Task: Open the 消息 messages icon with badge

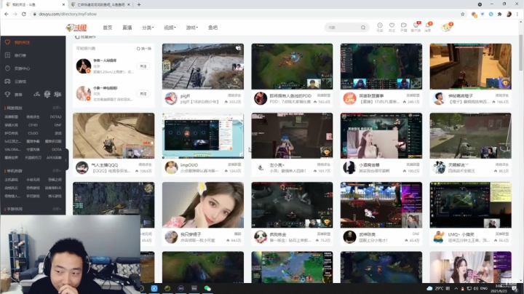Action: (428, 25)
